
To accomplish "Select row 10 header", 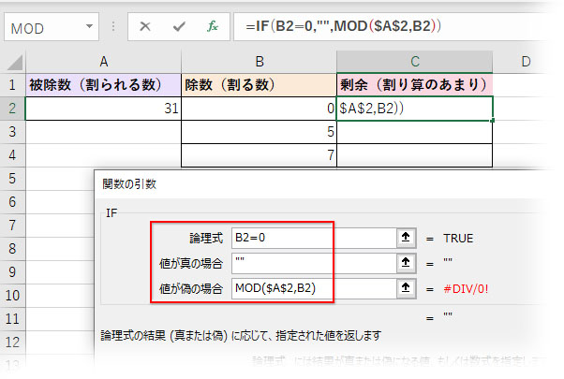I will click(x=12, y=296).
